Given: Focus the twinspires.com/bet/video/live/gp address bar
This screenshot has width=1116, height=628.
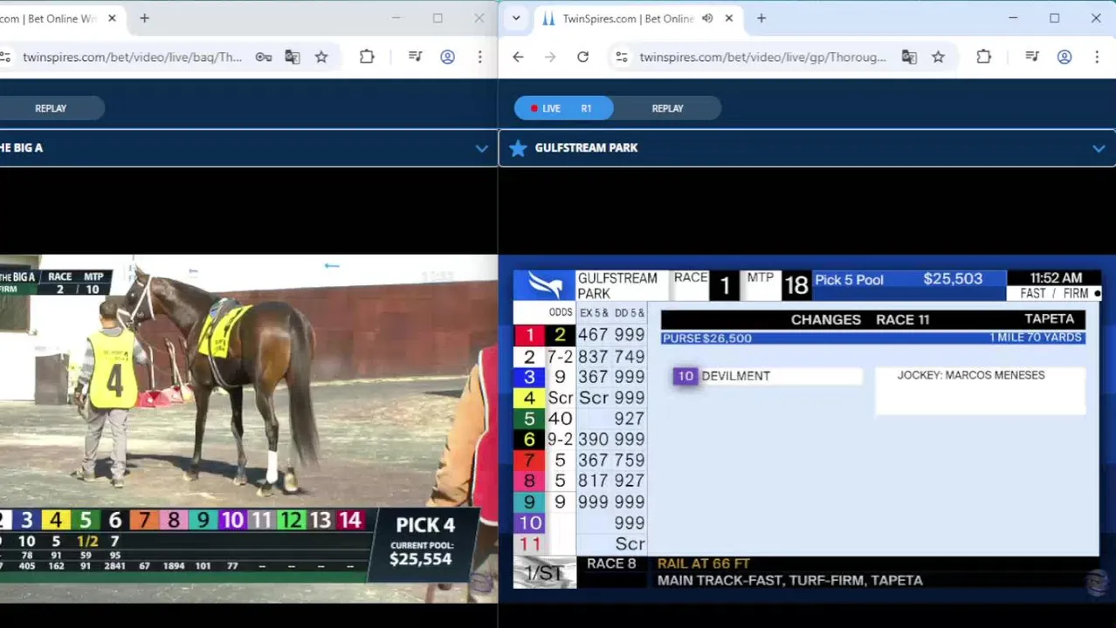Looking at the screenshot, I should [762, 58].
